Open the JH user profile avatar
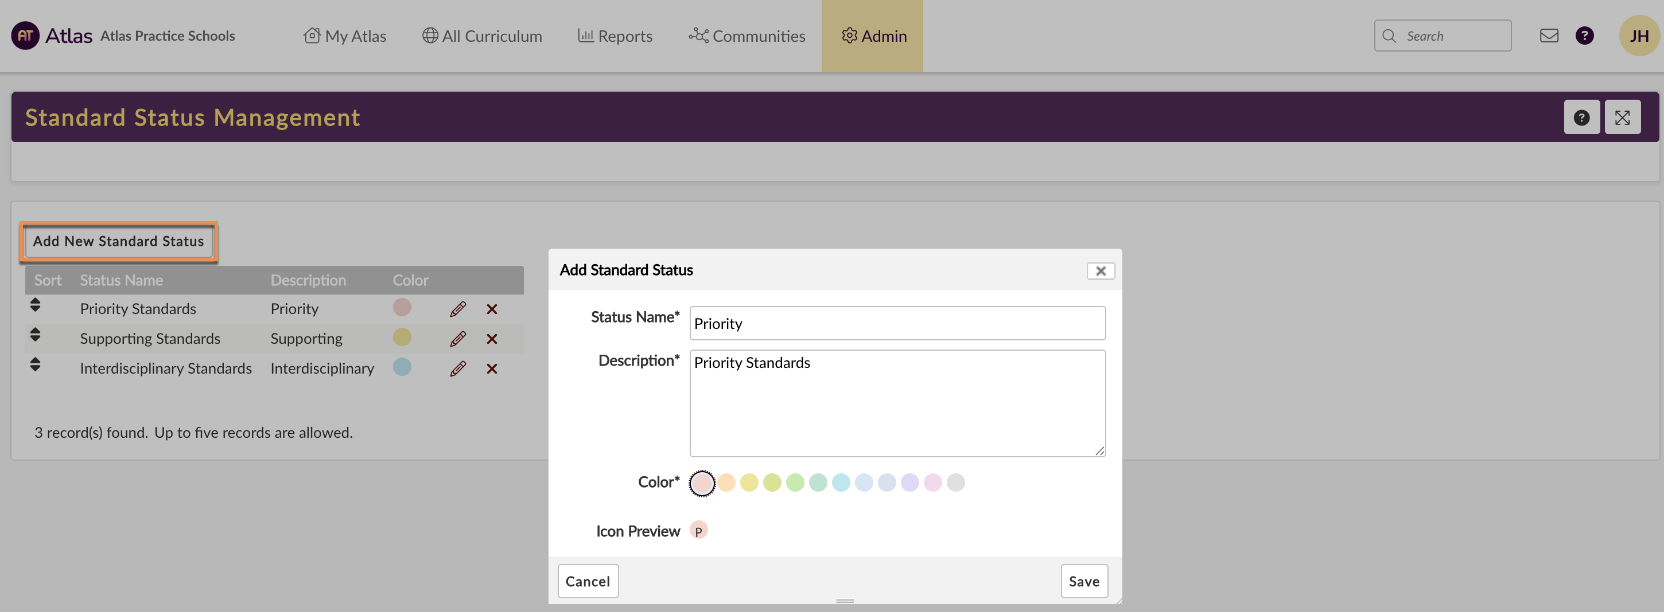Image resolution: width=1664 pixels, height=612 pixels. click(1638, 36)
